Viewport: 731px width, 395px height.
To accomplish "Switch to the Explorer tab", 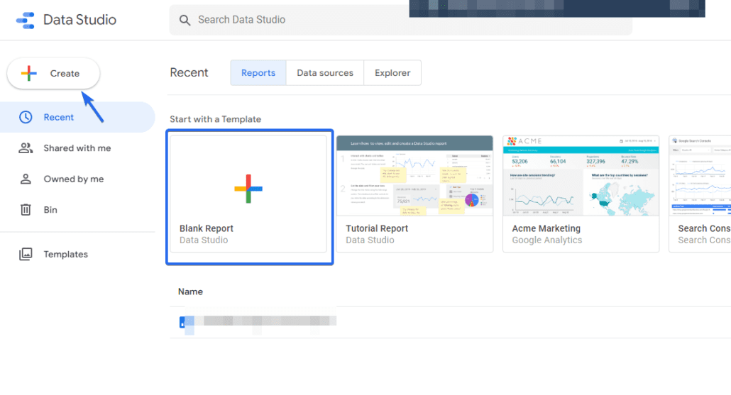I will 392,72.
